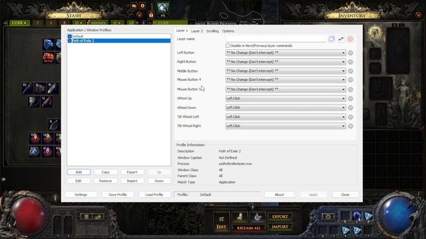
Task: Click the About button
Action: click(x=279, y=195)
